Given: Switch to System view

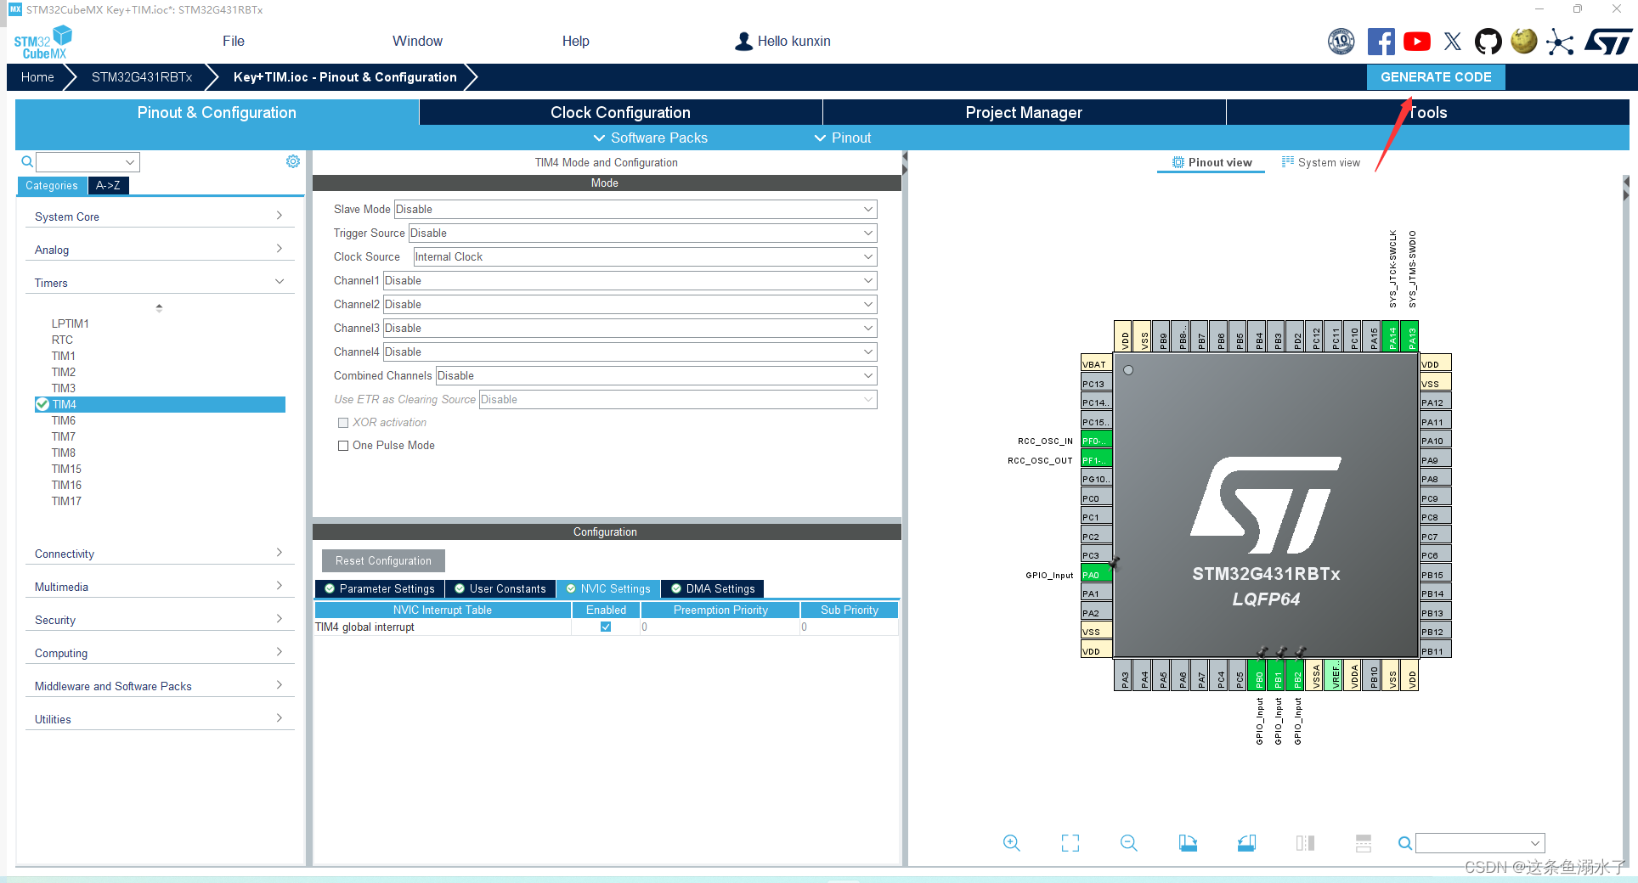Looking at the screenshot, I should 1321,162.
